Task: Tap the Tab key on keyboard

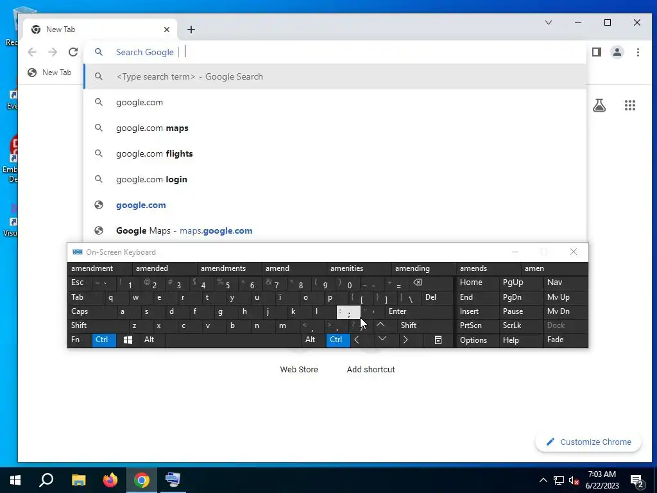Action: (85, 297)
